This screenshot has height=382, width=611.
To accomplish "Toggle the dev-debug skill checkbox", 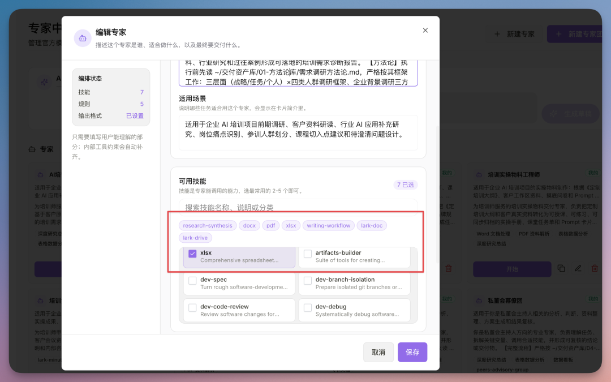I will 307,307.
